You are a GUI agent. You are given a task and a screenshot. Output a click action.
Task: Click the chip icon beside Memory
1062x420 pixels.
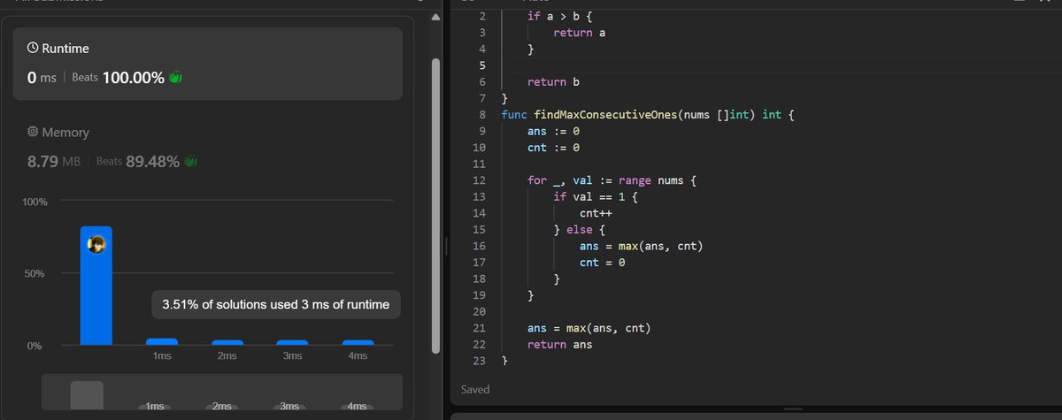pos(33,132)
